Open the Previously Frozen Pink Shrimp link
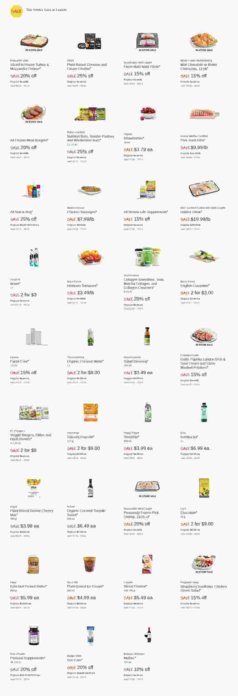Viewport: 238px width, 696px height. tap(141, 515)
